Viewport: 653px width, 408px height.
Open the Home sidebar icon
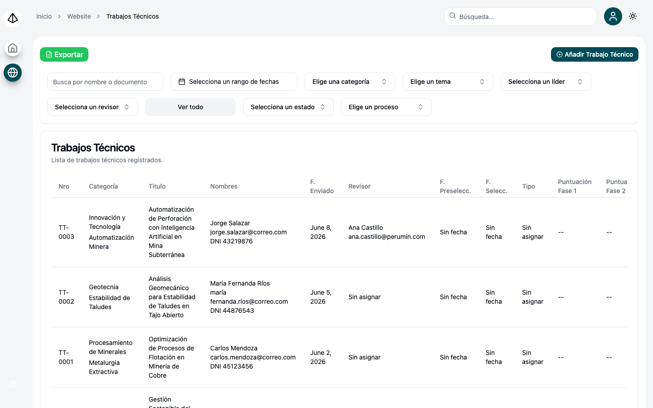pyautogui.click(x=13, y=48)
